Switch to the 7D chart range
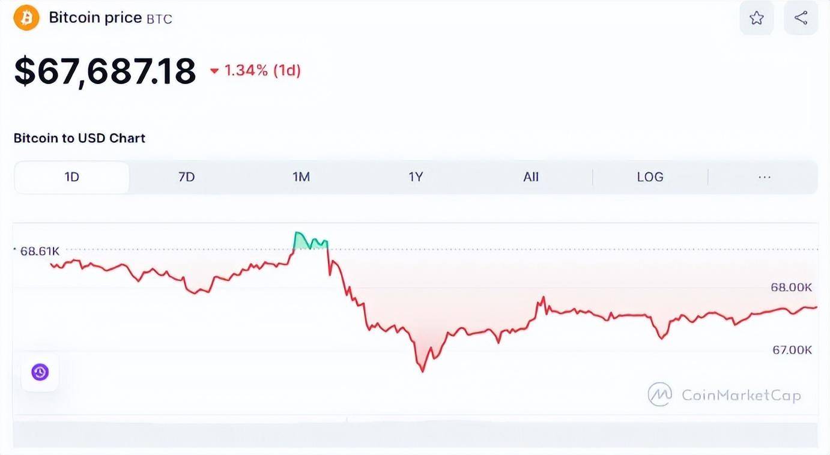Viewport: 830px width, 455px height. 187,177
